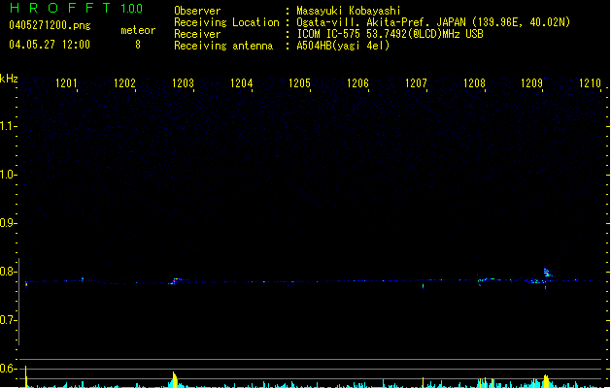Viewport: 611px width, 388px height.
Task: Click the yellow intensity peak below 1209
Action: coord(546,381)
